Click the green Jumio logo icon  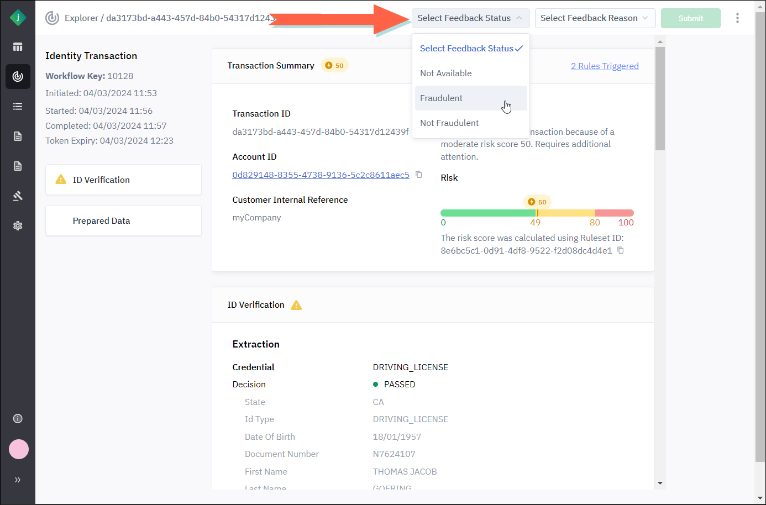point(18,18)
